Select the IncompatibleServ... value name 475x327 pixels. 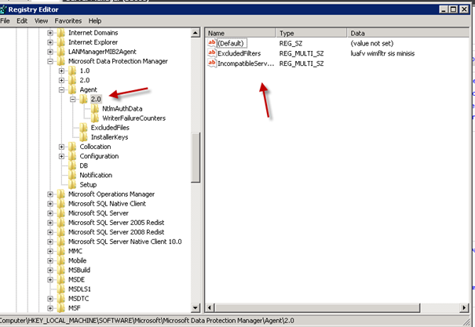pyautogui.click(x=246, y=64)
